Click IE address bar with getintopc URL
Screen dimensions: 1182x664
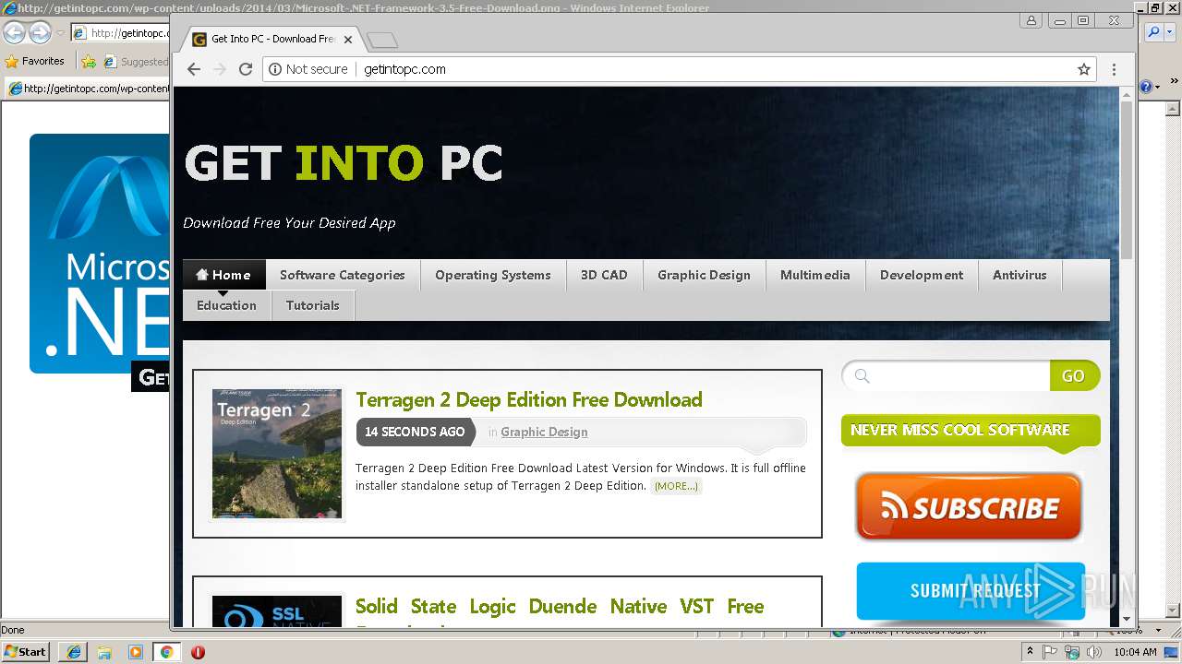click(121, 33)
